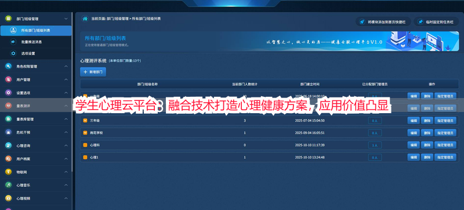Click the 设置选项 purple gear icon

pyautogui.click(x=8, y=93)
